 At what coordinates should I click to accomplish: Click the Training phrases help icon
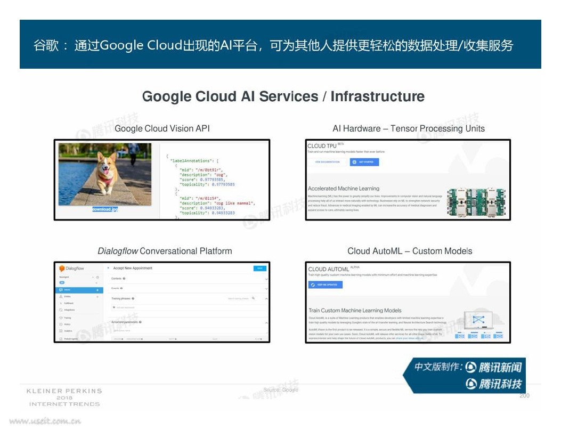pyautogui.click(x=133, y=299)
